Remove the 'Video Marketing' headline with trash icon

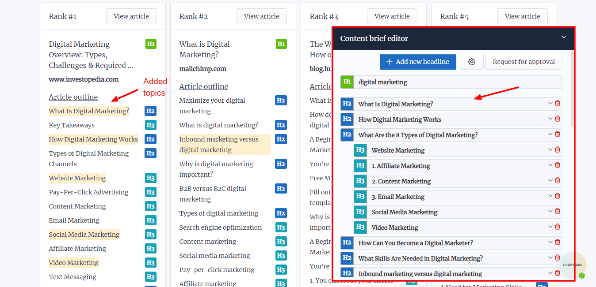558,227
